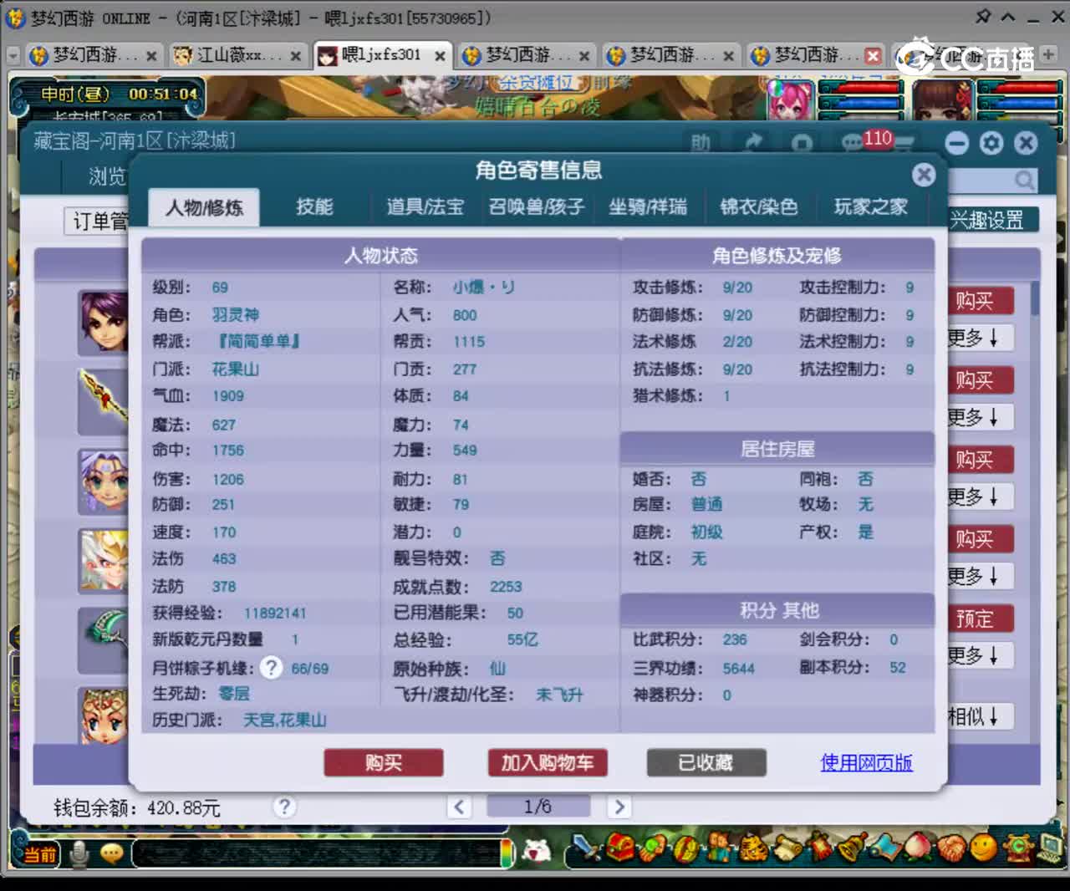Image resolution: width=1070 pixels, height=891 pixels.
Task: Switch to the 道具/法宝 tab
Action: tap(425, 207)
